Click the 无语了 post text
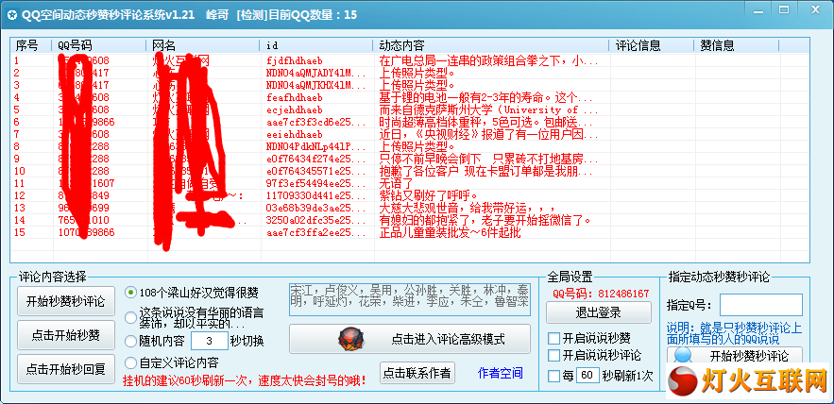834x404 pixels. pyautogui.click(x=397, y=183)
